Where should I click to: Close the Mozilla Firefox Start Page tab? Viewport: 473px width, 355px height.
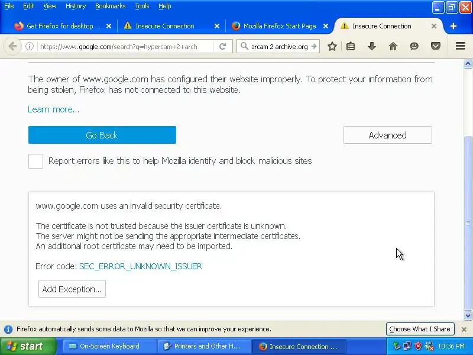(326, 26)
